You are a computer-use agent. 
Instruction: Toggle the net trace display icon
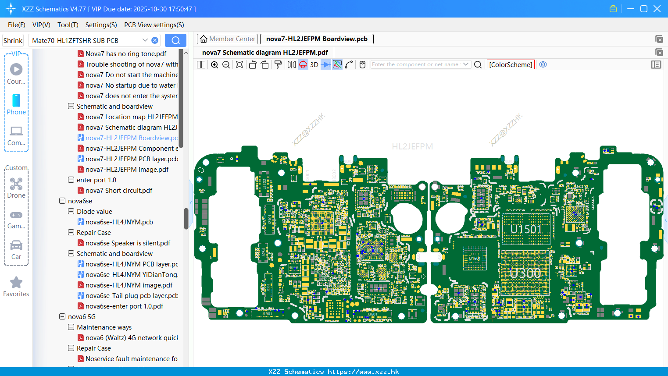[337, 64]
